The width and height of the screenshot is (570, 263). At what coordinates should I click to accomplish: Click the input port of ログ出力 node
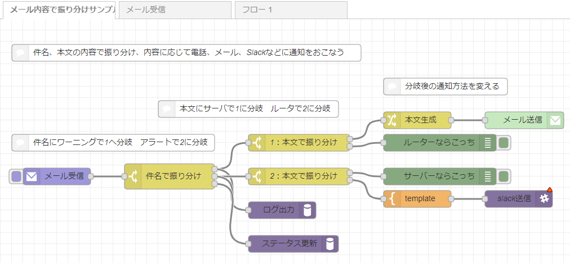(x=248, y=210)
